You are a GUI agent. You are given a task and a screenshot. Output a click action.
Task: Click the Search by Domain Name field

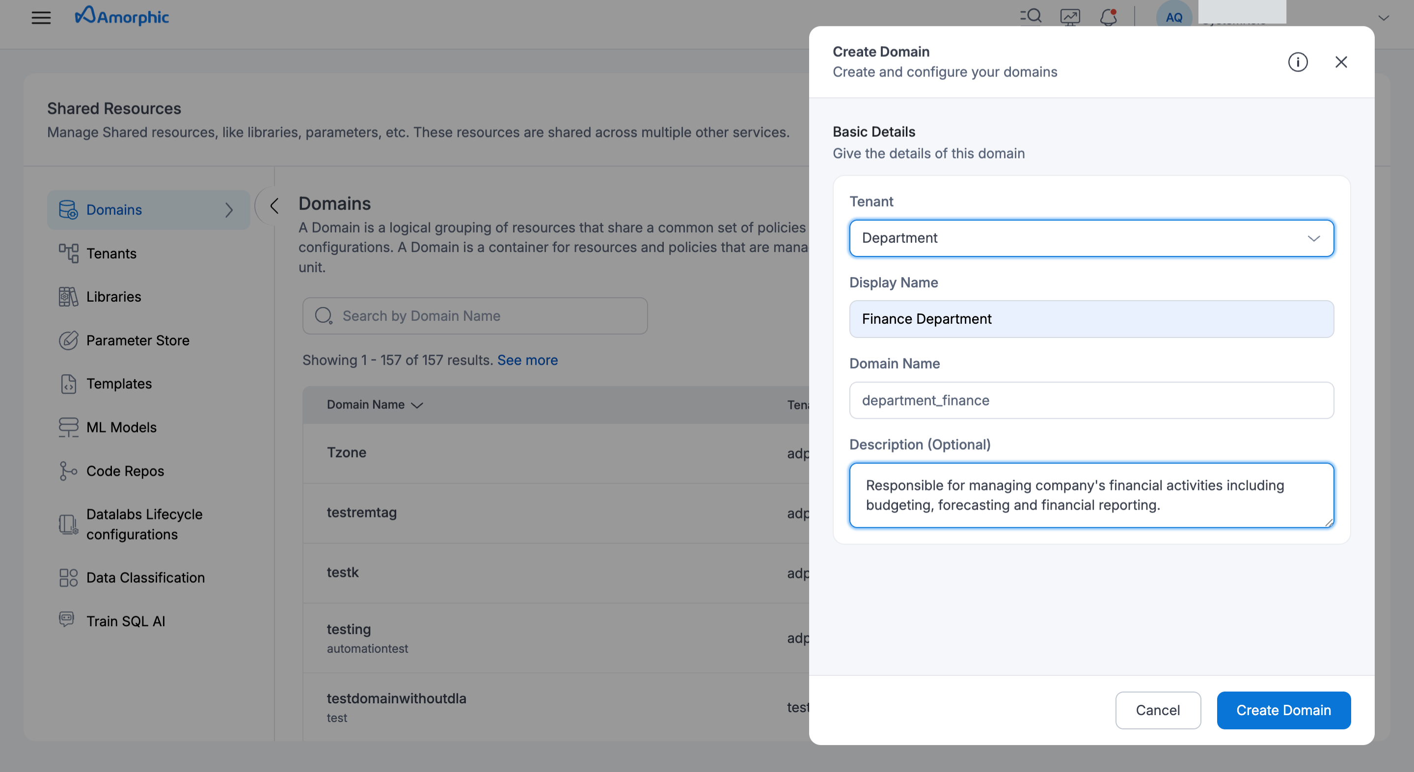474,315
